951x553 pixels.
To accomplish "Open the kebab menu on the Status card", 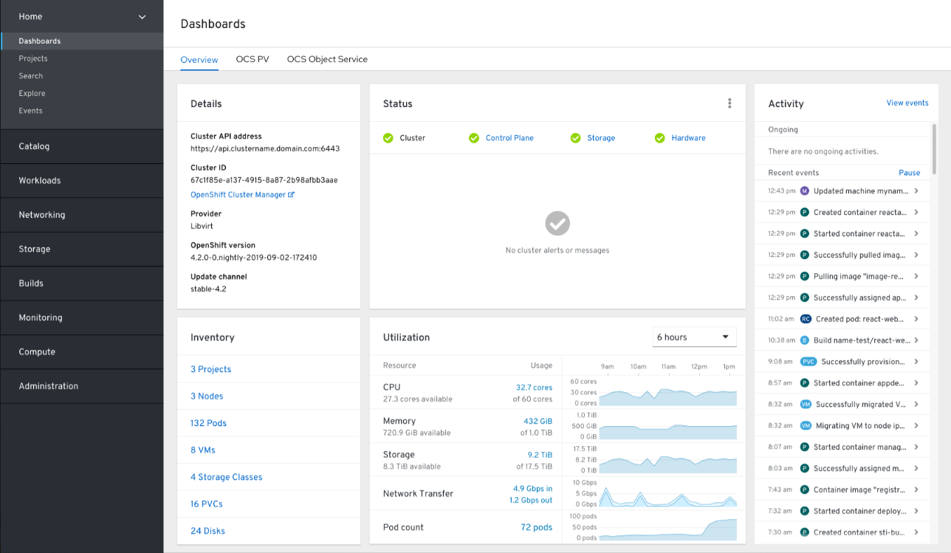I will click(x=729, y=103).
